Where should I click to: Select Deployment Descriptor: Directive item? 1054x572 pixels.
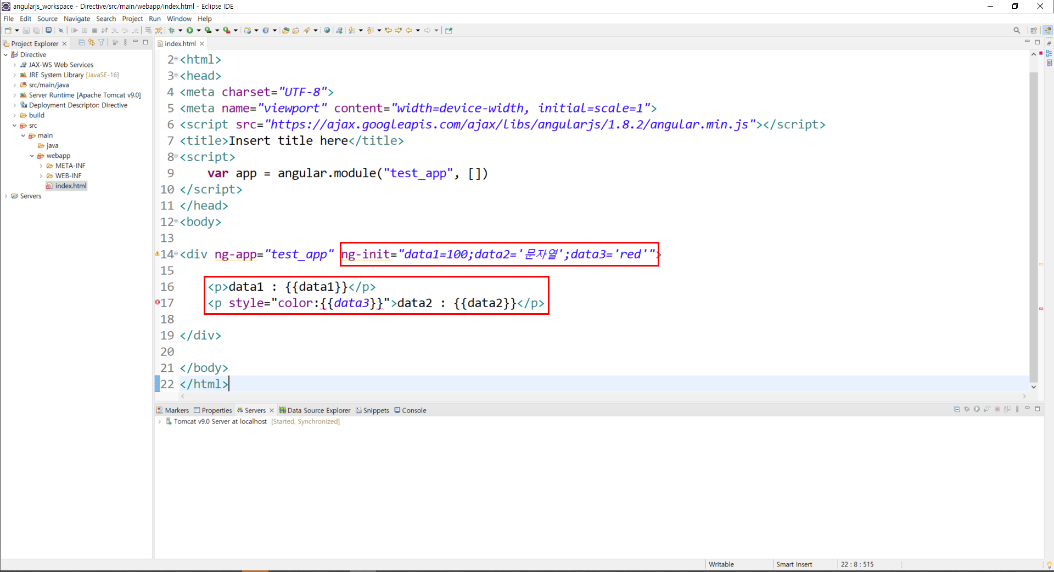tap(74, 105)
